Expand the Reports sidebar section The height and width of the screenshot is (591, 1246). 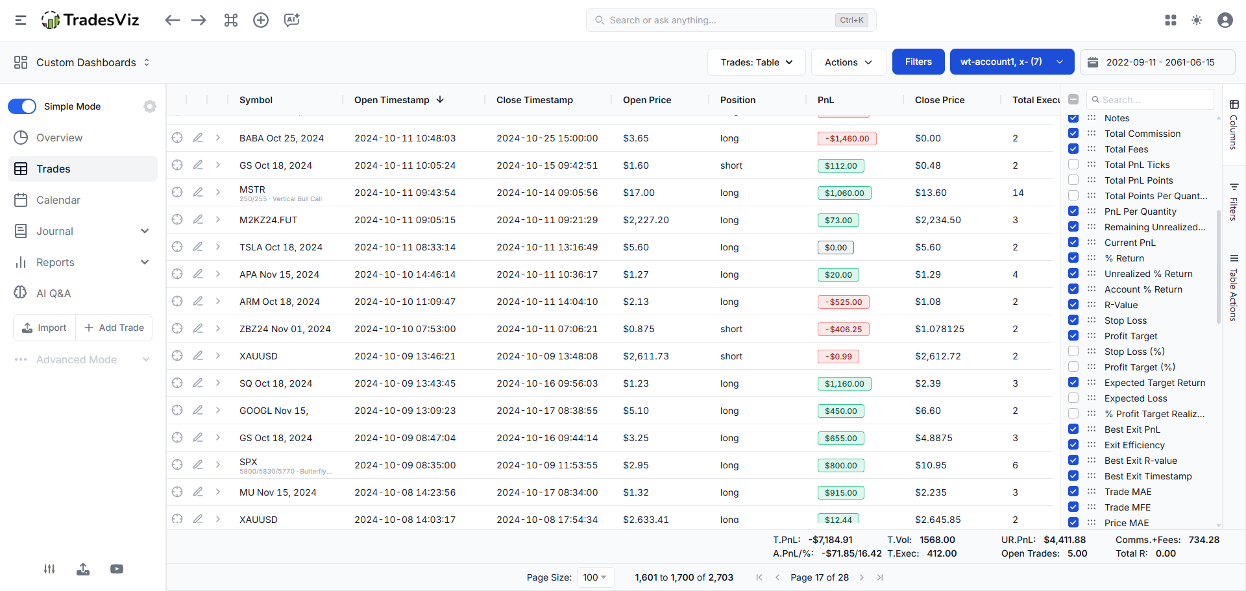point(145,262)
